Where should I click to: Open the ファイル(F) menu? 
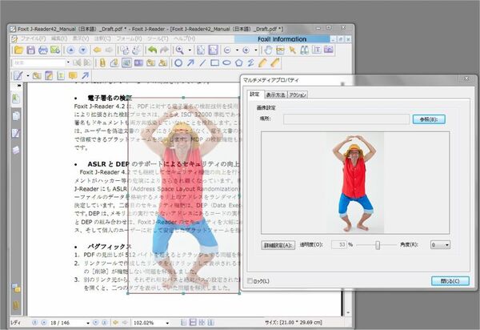click(33, 38)
